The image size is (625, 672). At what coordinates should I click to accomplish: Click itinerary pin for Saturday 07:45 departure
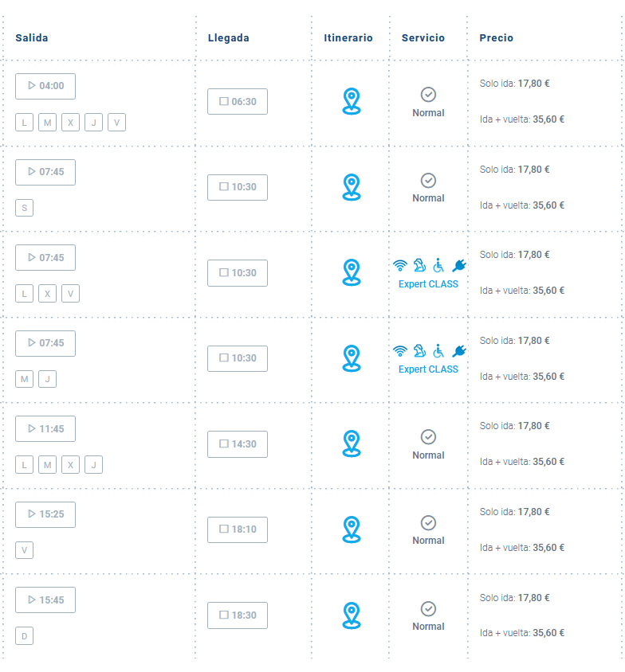pyautogui.click(x=352, y=187)
